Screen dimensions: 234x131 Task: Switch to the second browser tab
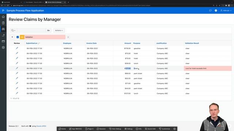point(34,2)
